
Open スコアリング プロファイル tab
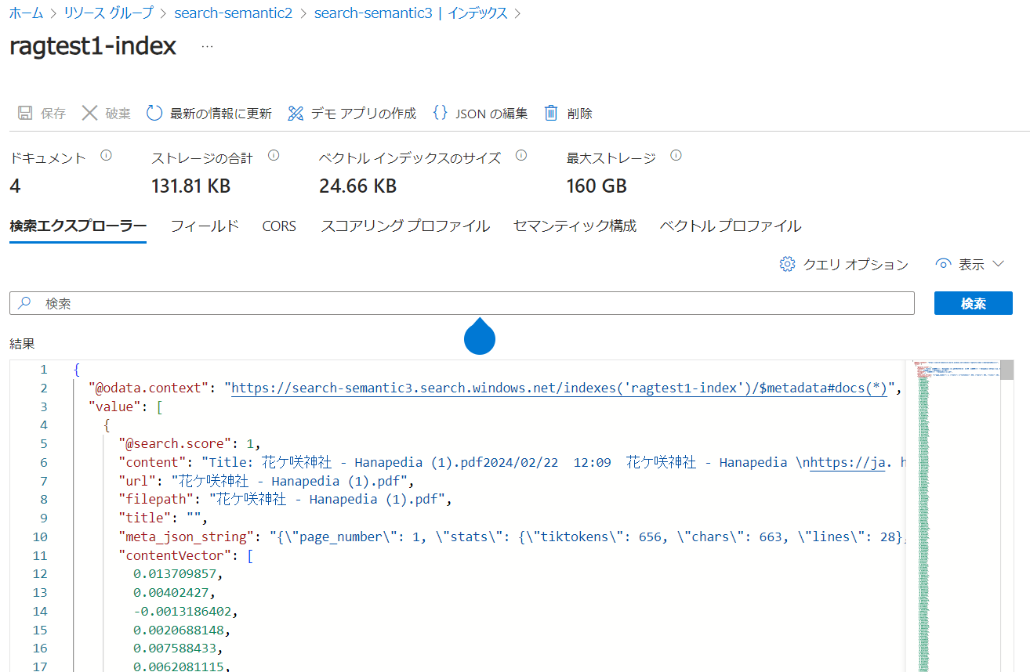405,226
